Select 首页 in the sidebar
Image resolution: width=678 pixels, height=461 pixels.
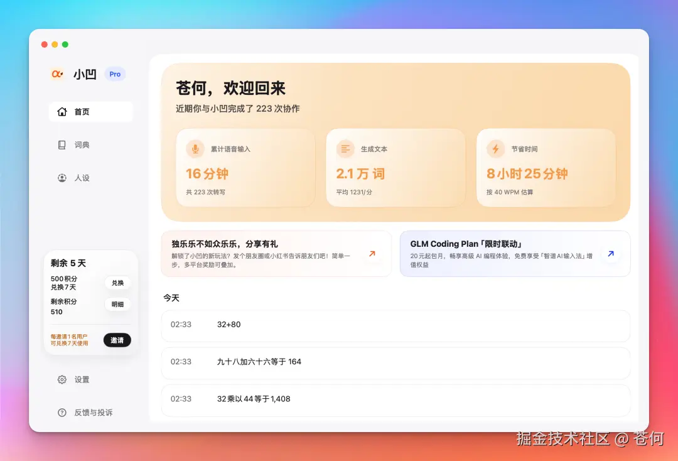(x=82, y=112)
